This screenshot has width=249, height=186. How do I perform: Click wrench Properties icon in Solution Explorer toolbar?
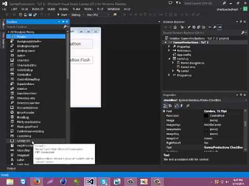click(215, 27)
